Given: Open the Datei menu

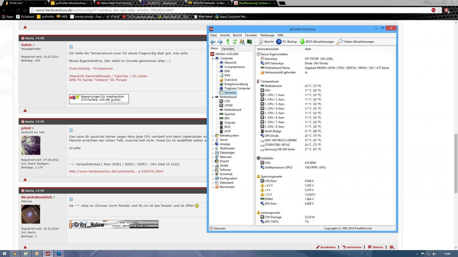Looking at the screenshot, I should coord(214,35).
